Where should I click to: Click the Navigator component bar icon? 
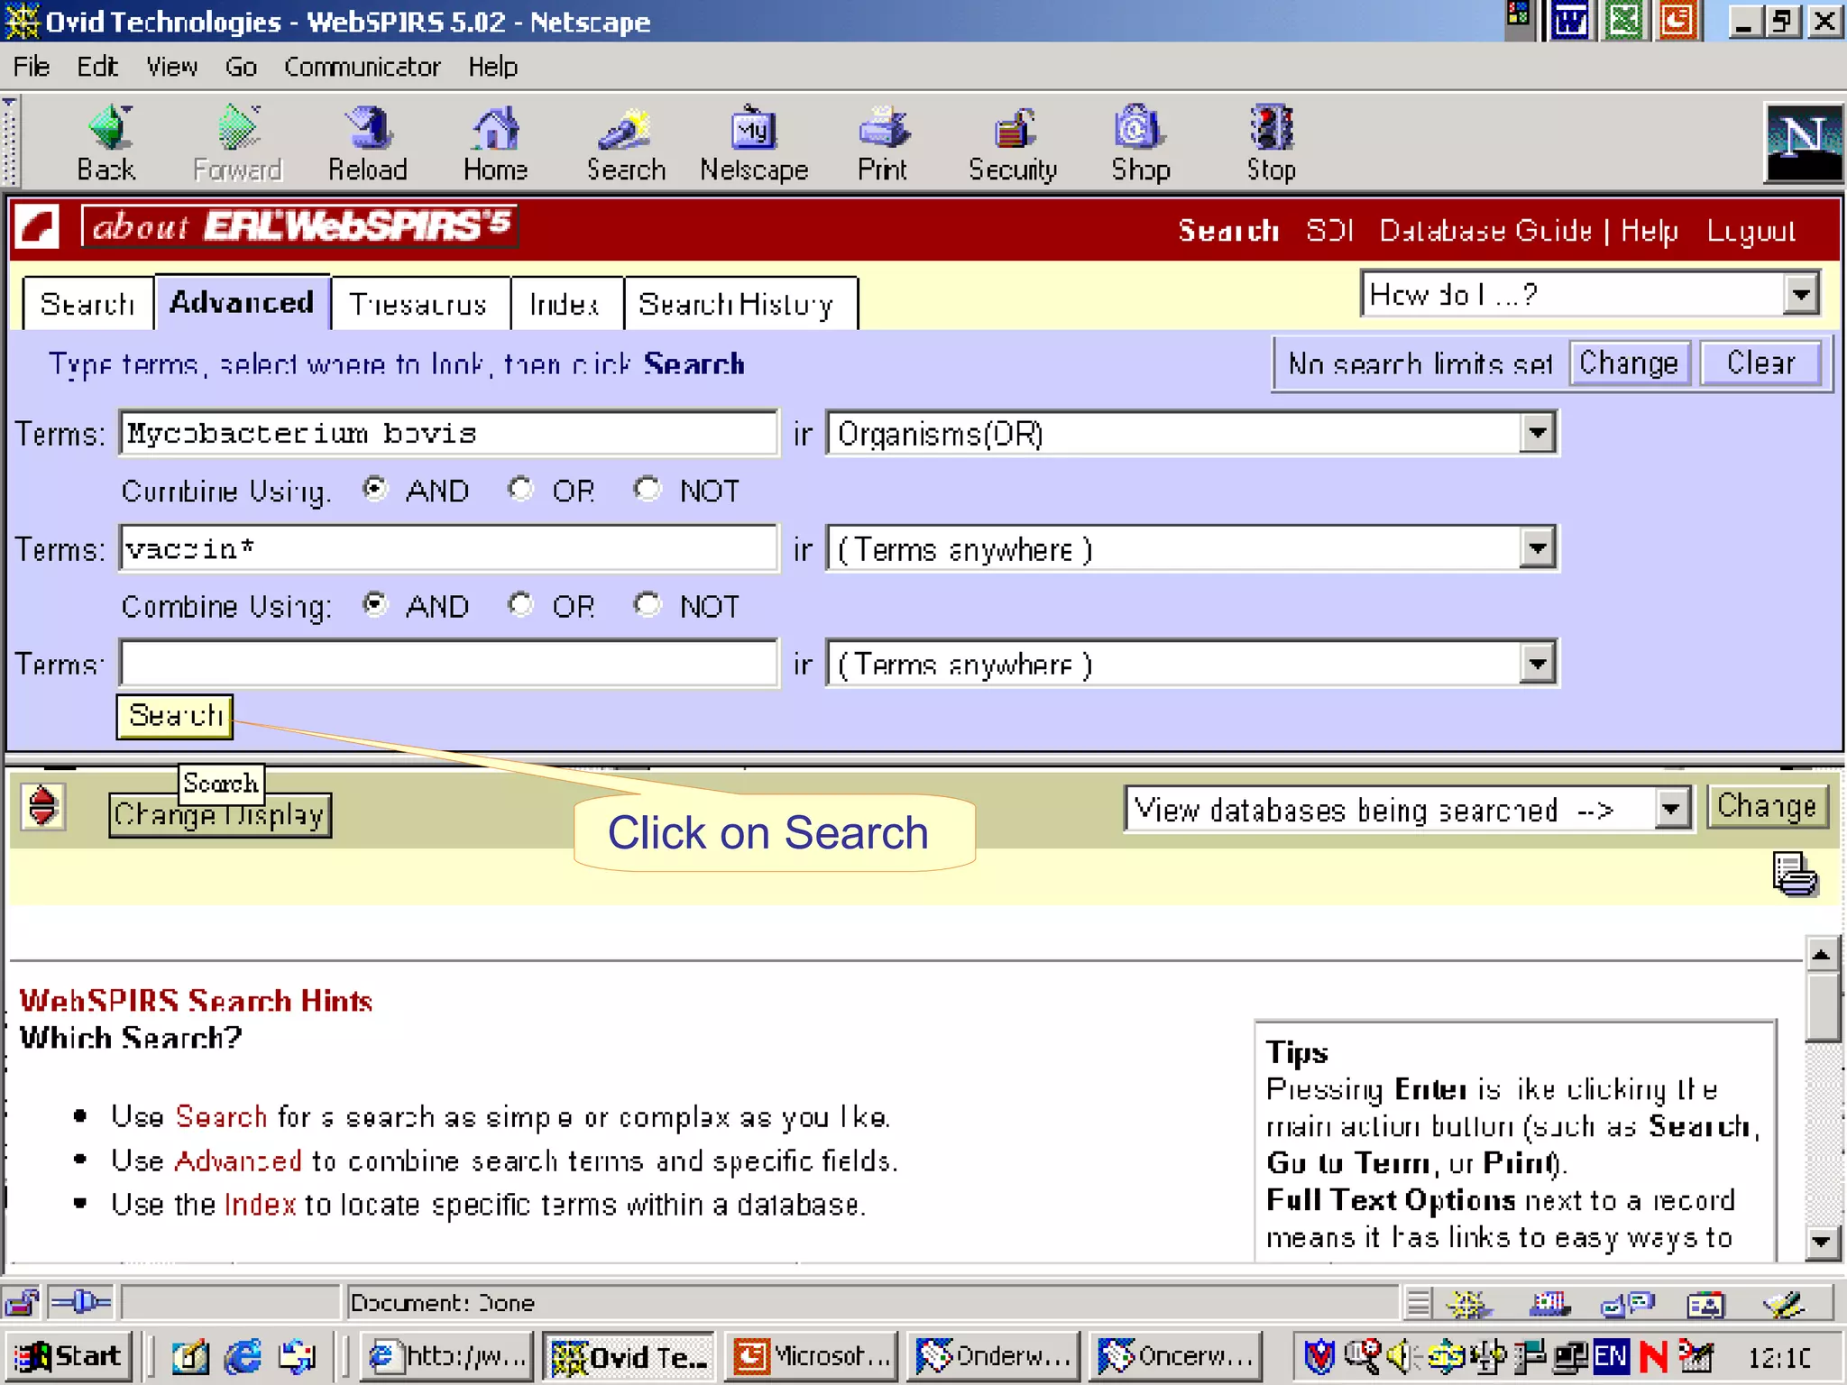pos(1468,1304)
